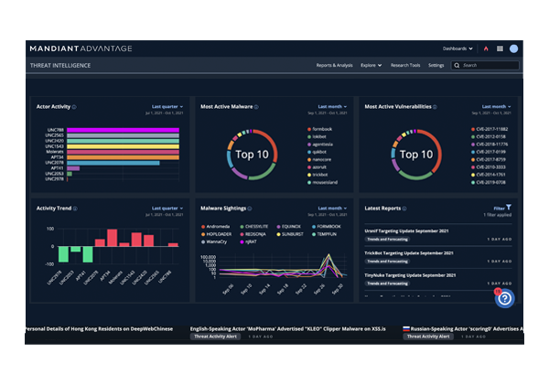Screen dimensions: 549x385
Task: Open Actor Activity Last quarter dropdown
Action: click(167, 107)
